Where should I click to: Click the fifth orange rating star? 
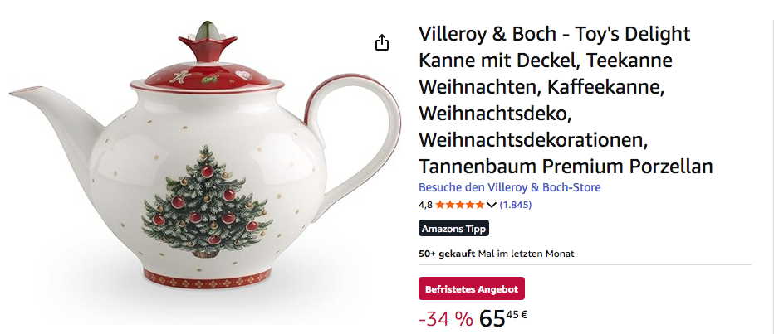480,205
